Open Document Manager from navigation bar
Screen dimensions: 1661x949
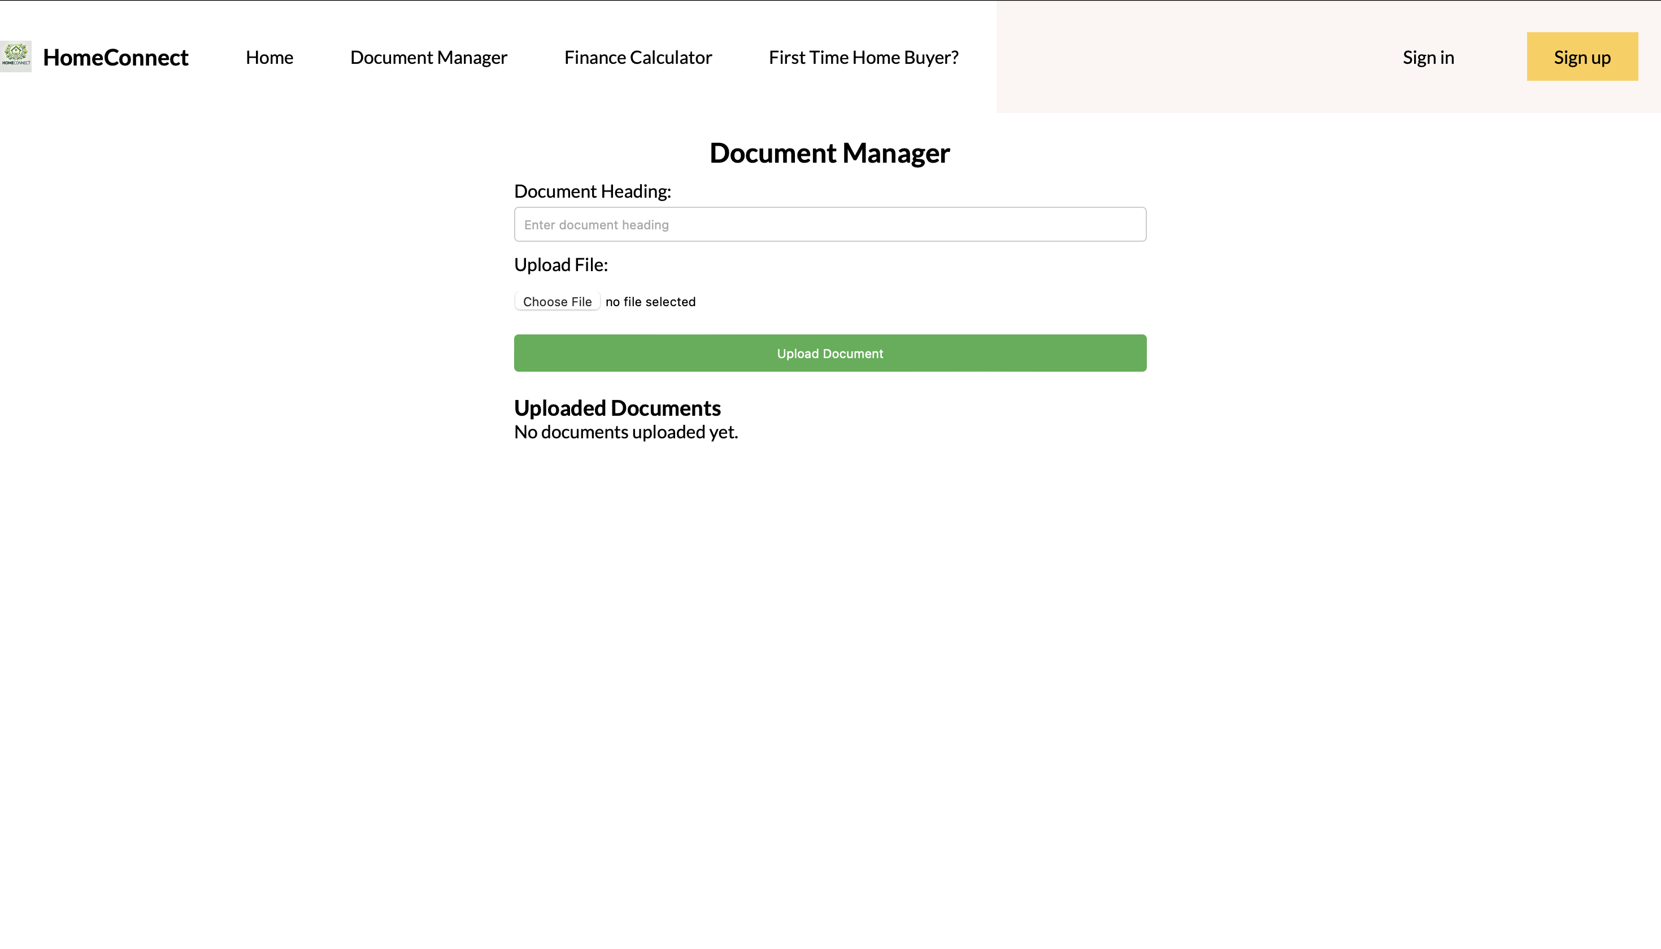[x=428, y=58]
